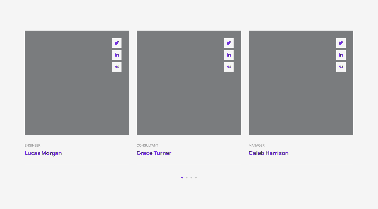
Task: Open Grace Turner's Twitter icon
Action: click(229, 43)
